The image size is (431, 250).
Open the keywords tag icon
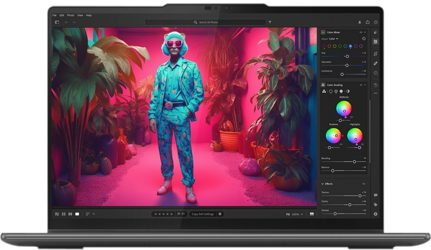[x=375, y=205]
